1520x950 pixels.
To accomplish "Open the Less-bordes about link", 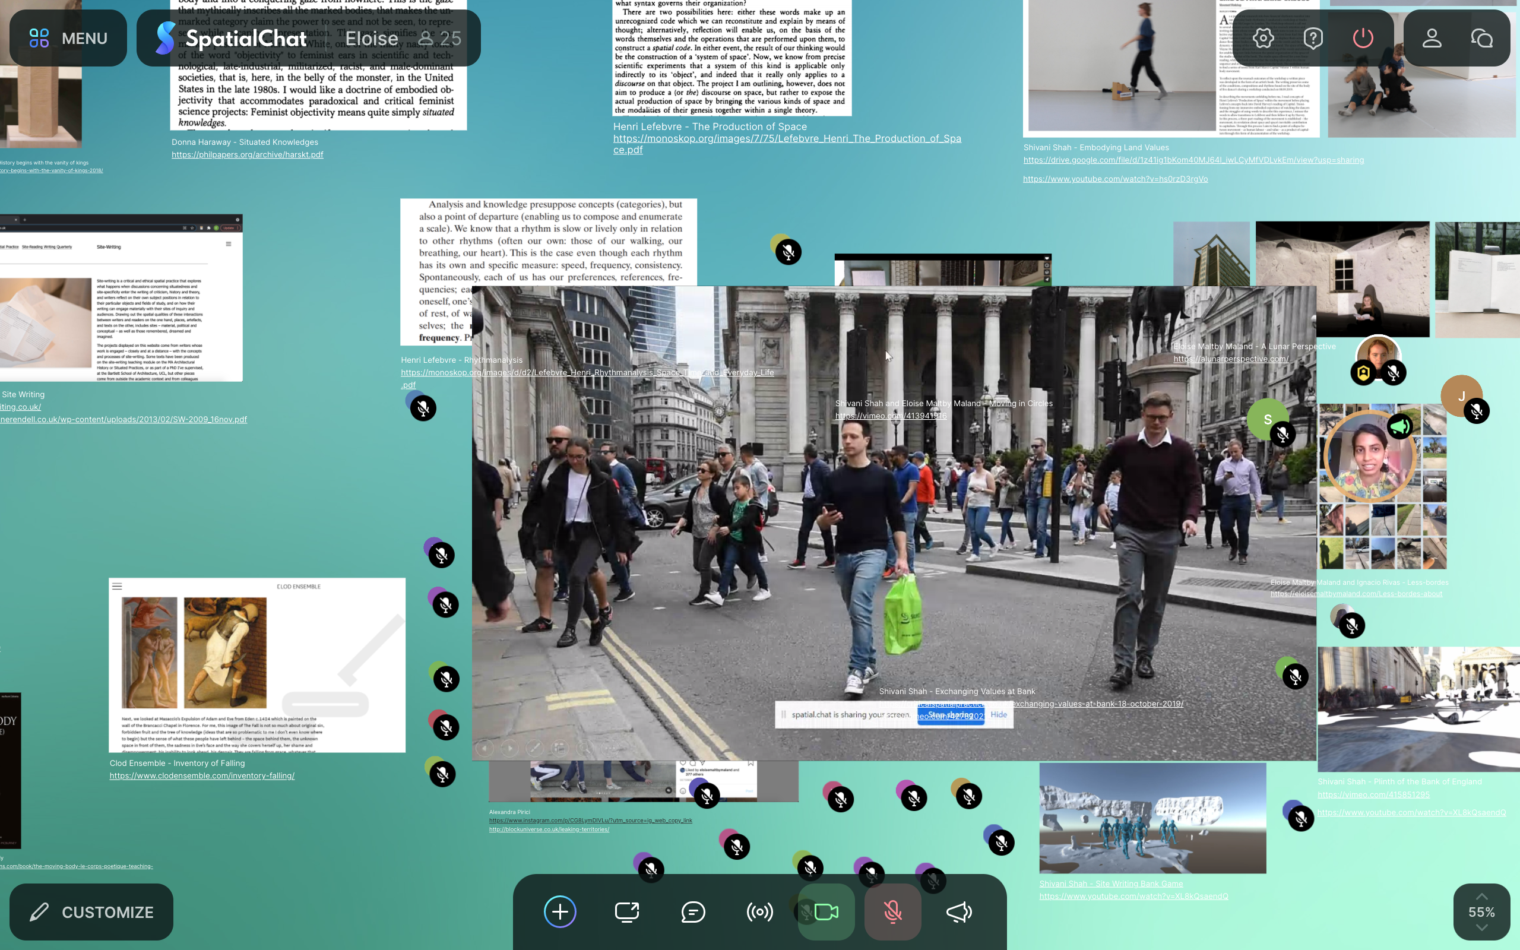I will [1356, 594].
